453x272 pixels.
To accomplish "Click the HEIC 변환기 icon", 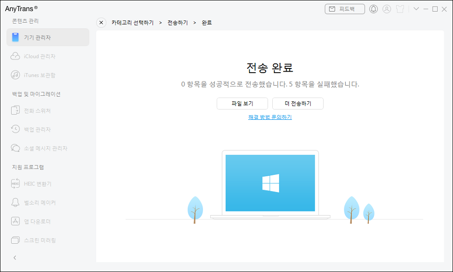I will tap(15, 184).
